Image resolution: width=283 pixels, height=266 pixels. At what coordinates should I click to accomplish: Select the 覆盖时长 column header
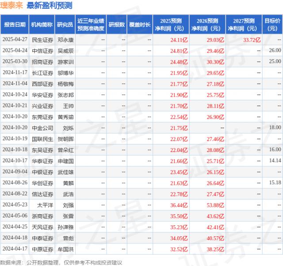coord(140,24)
